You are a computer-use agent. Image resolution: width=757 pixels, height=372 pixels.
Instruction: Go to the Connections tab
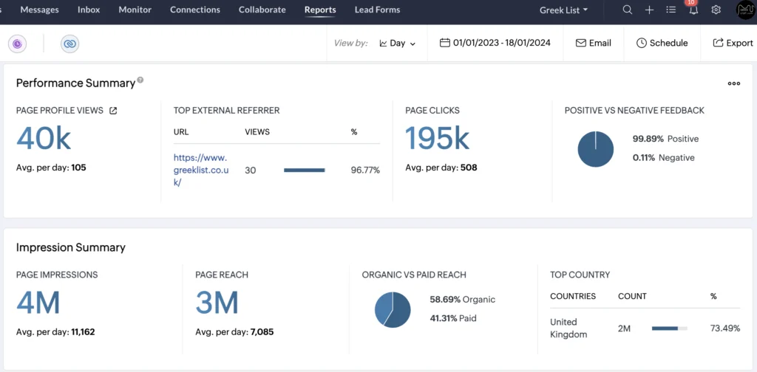pyautogui.click(x=195, y=10)
